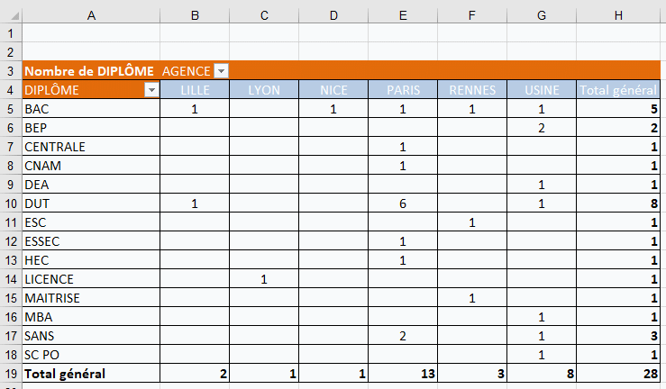Select row header 19
Viewport: 666px width, 389px height.
pos(10,374)
